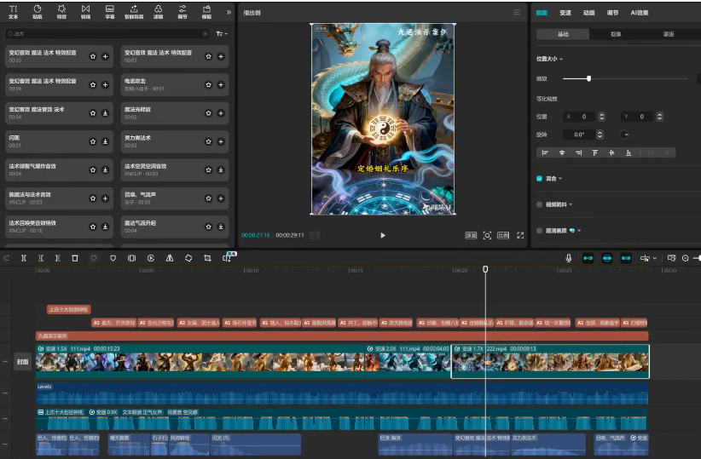Expand more tool tabs with double-chevron

[x=229, y=12]
